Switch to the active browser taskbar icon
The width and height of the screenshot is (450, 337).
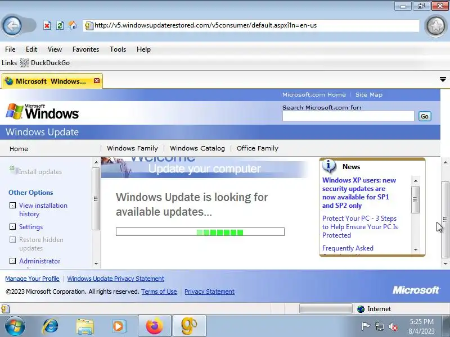tap(190, 326)
